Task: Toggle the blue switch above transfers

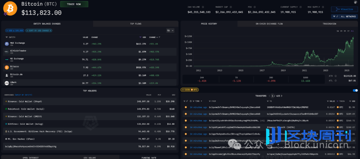Action: pos(355,90)
